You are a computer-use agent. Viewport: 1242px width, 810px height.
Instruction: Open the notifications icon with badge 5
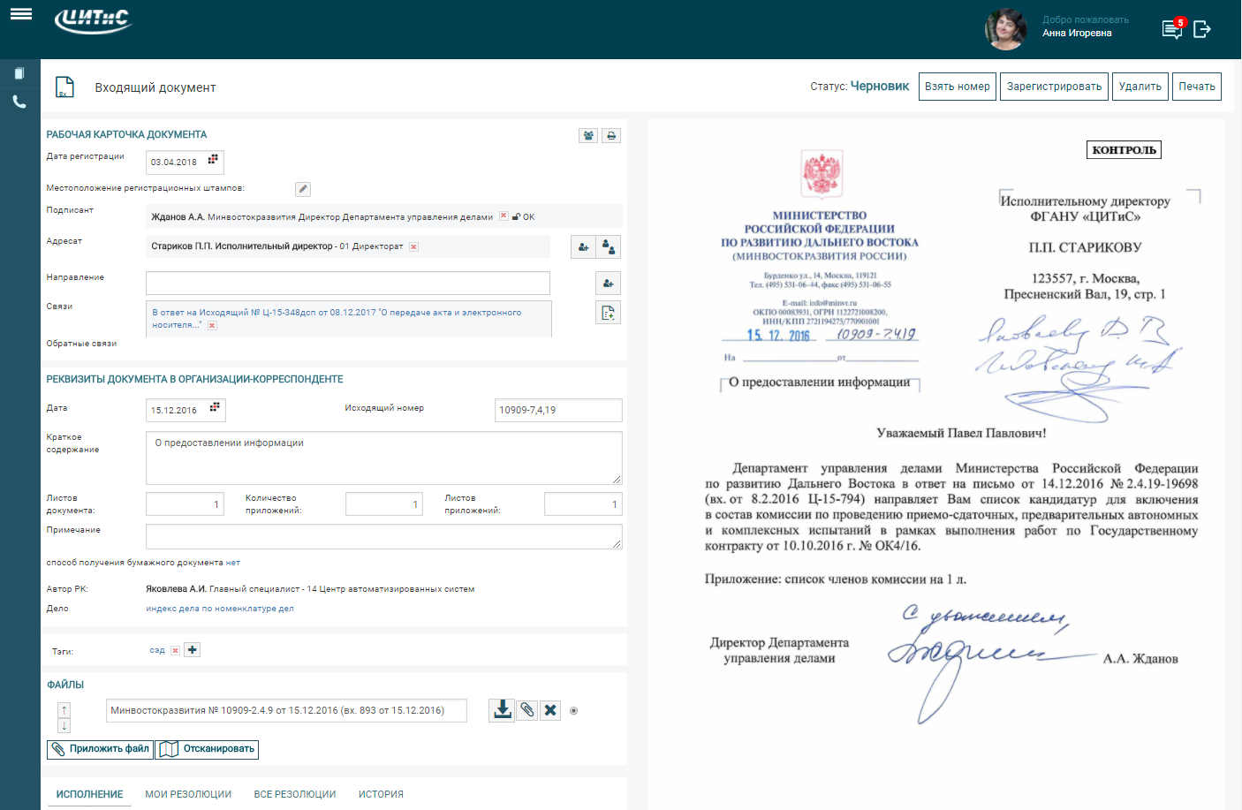tap(1172, 29)
